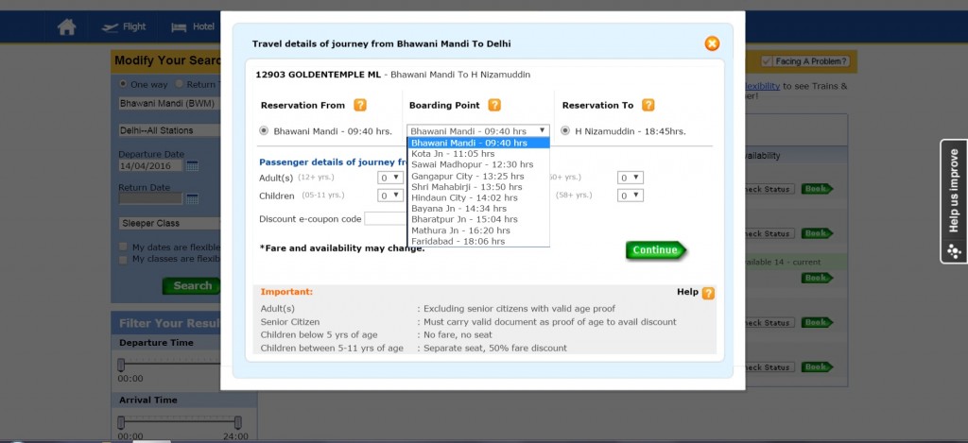Screen dimensions: 968x443
Task: Click the help icon beside Reservation To
Action: (x=648, y=105)
